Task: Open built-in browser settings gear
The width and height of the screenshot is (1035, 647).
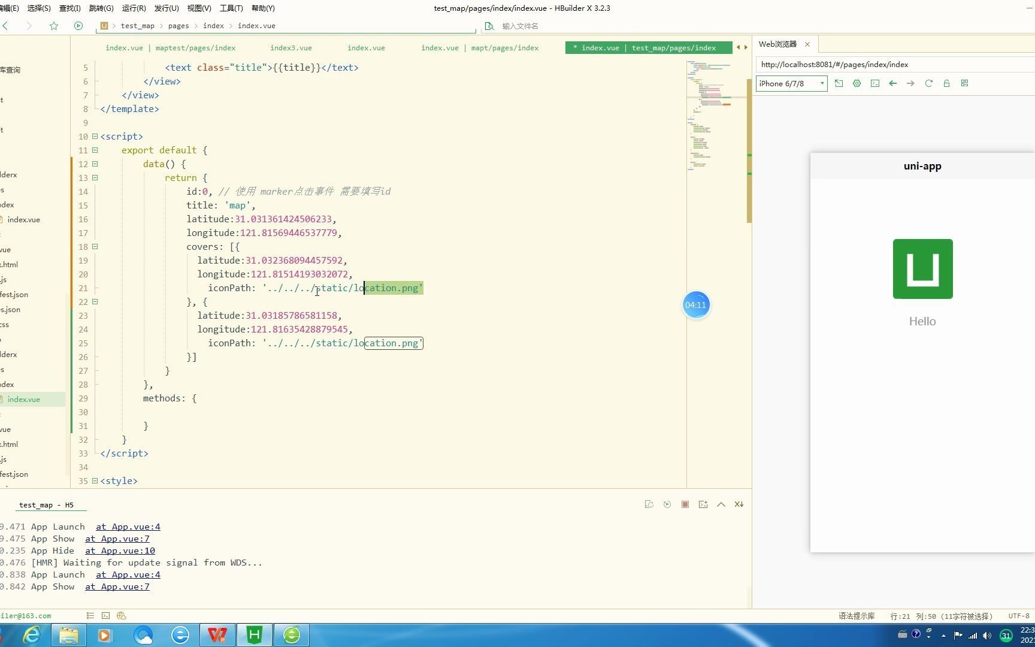Action: (857, 83)
